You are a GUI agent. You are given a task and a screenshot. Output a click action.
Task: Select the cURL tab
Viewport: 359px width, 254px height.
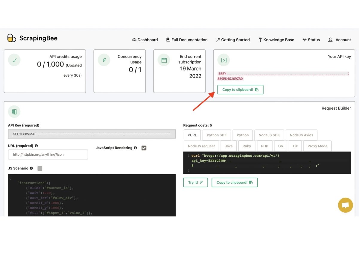point(192,135)
